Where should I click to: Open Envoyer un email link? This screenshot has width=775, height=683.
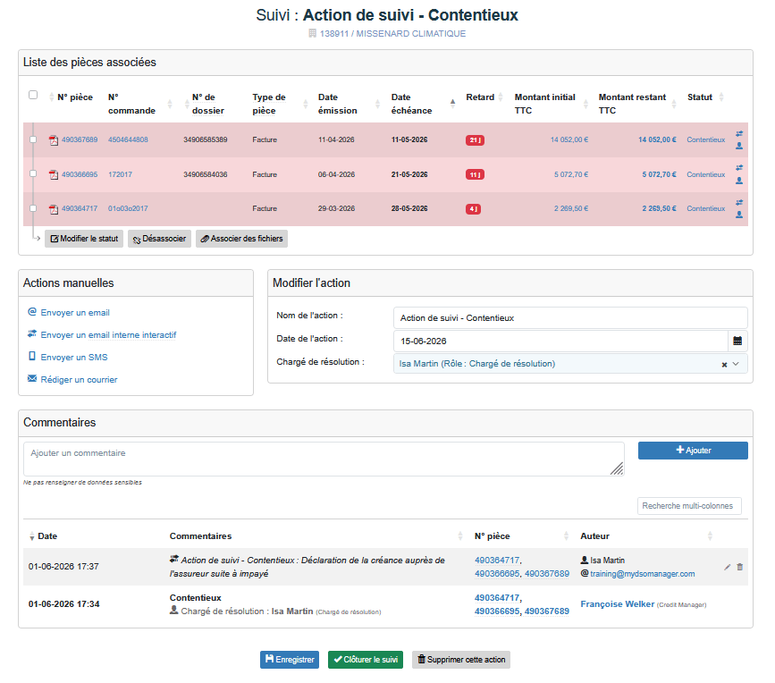coord(75,313)
